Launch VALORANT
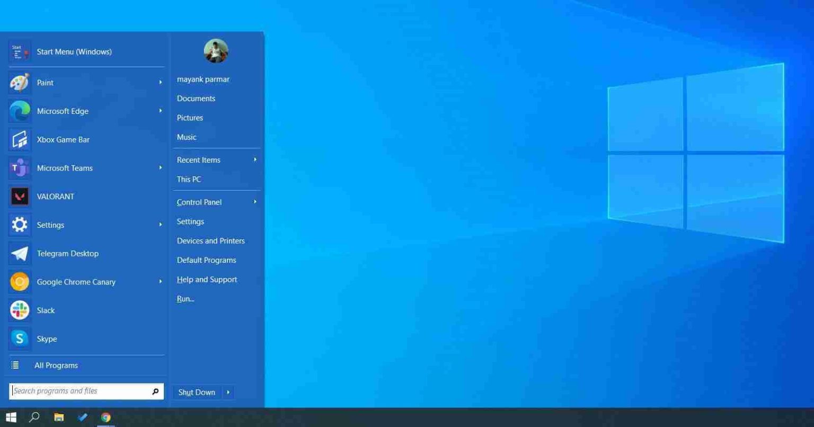Screen dimensions: 814x427 coord(55,197)
